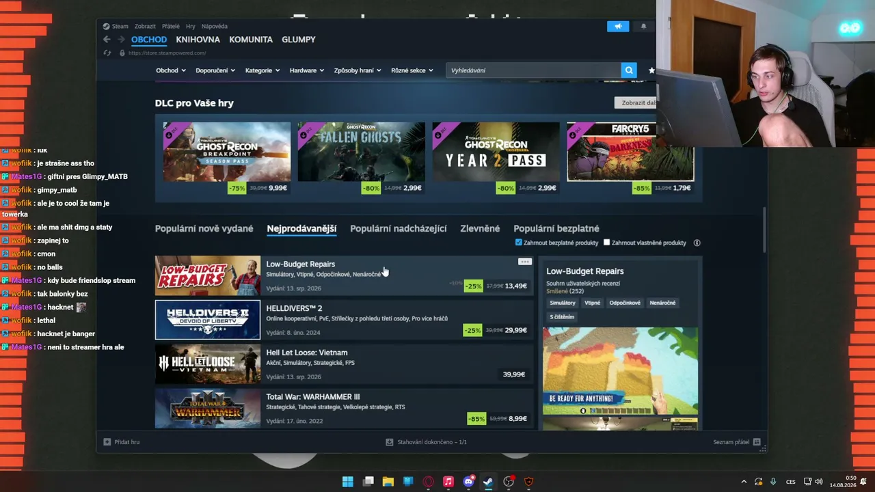Viewport: 875px width, 492px height.
Task: Expand the Různé sekce dropdown
Action: tap(412, 70)
